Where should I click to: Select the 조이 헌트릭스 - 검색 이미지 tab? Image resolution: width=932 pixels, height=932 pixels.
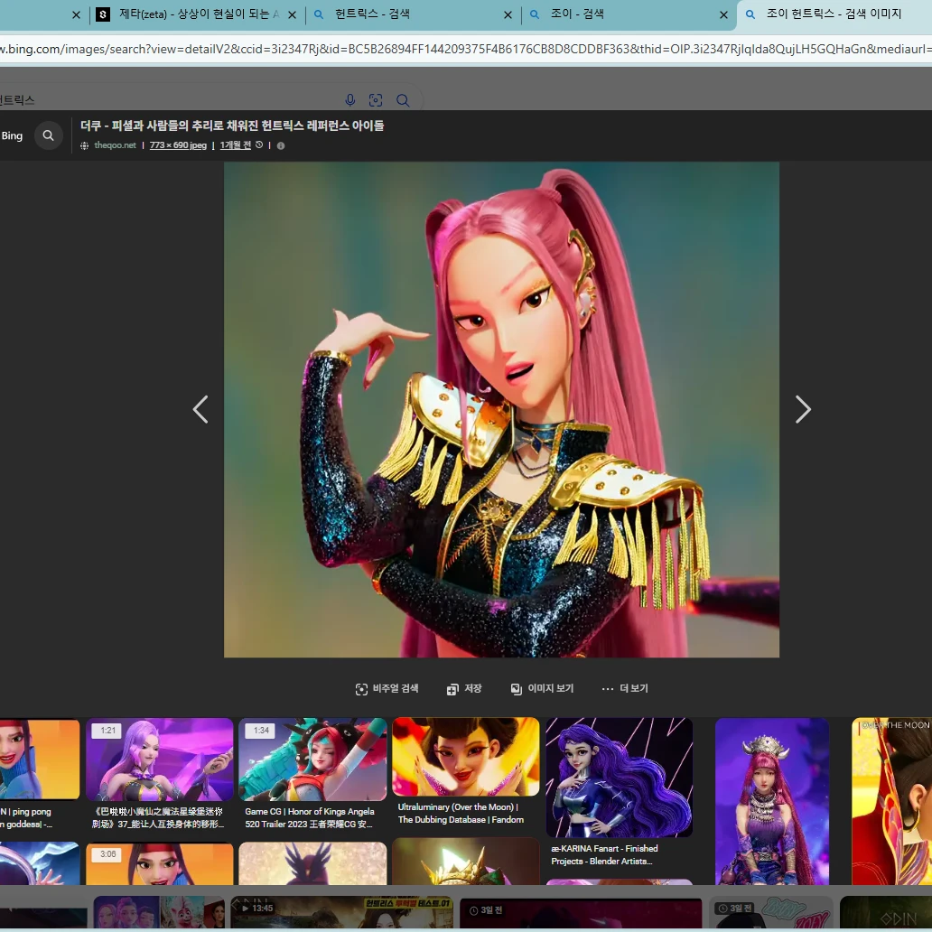[x=834, y=14]
